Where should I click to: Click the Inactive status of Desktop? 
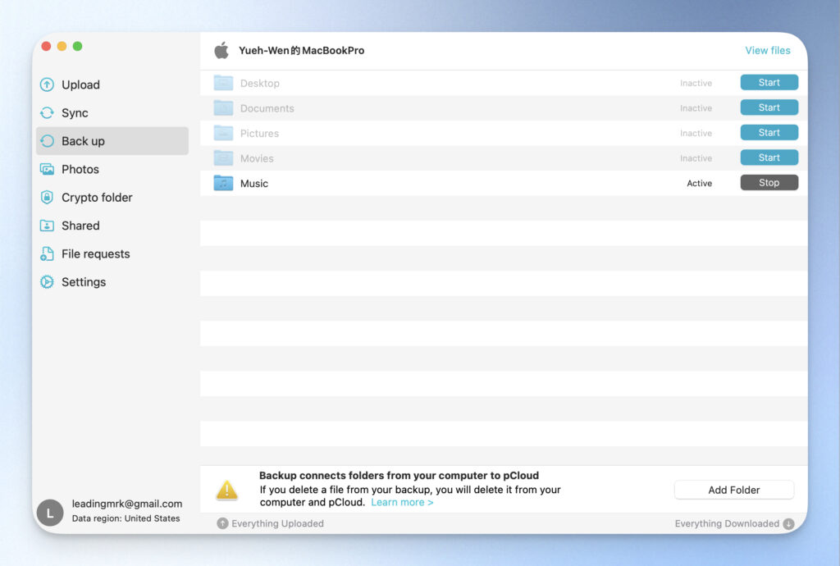(696, 83)
